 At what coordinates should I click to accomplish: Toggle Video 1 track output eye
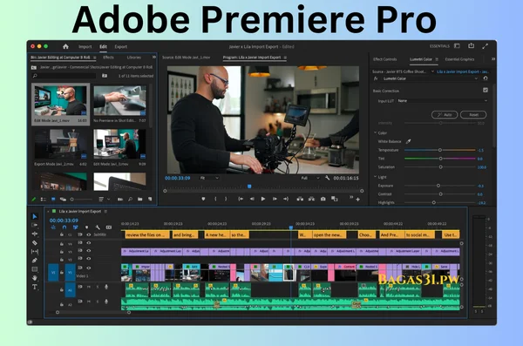(x=89, y=268)
